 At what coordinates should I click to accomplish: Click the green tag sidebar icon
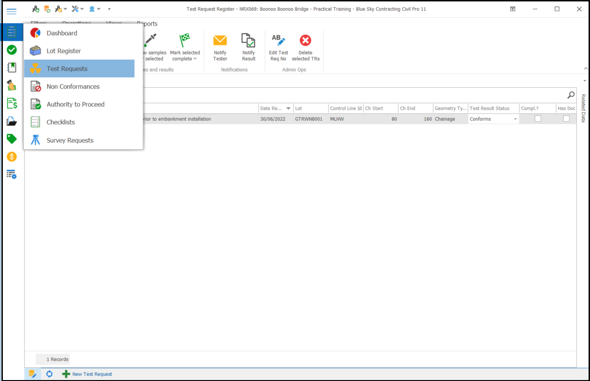pos(12,139)
